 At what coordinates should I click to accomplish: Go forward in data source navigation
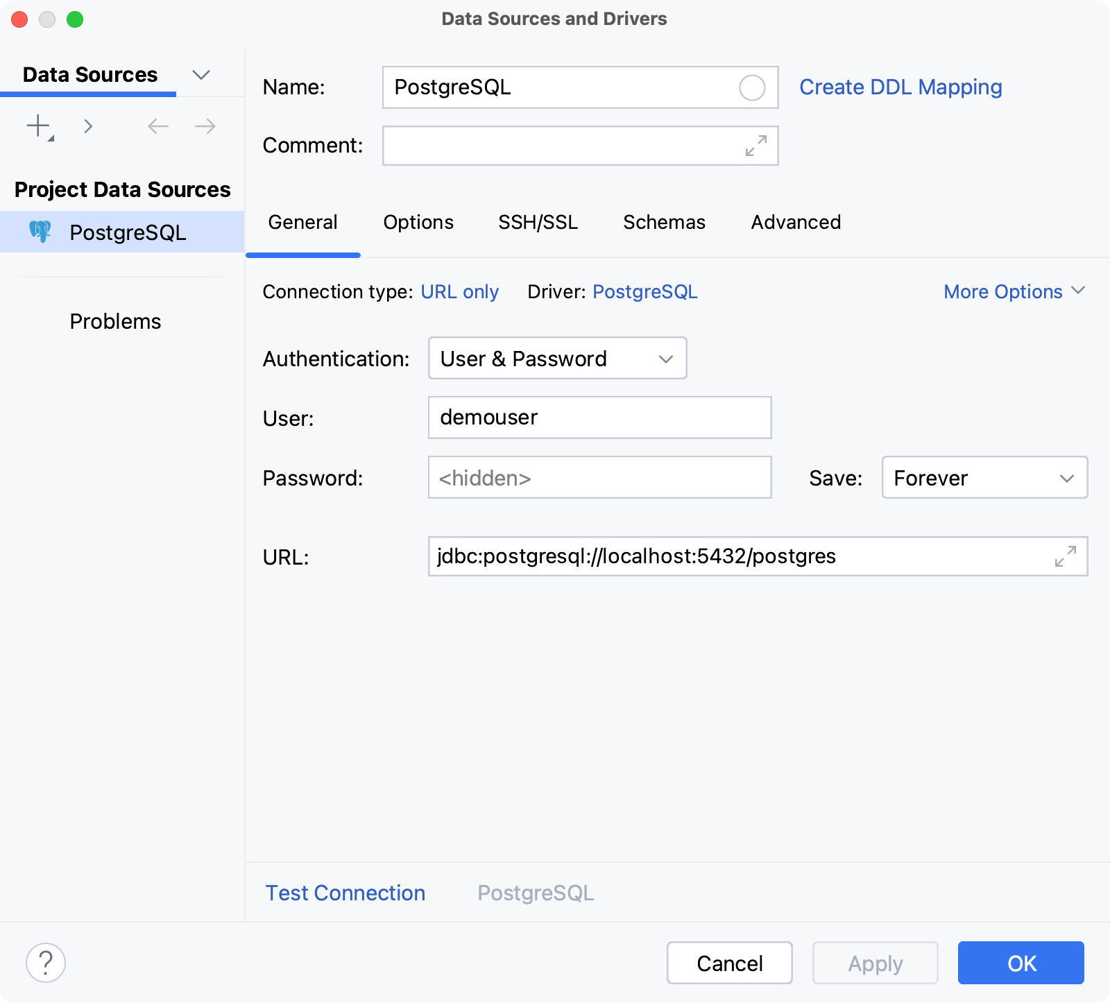point(203,126)
